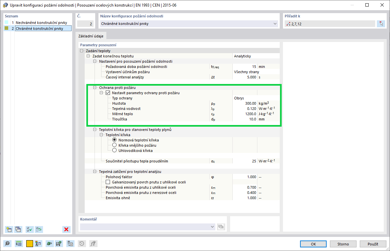Click the olive swatch of list item 2
The width and height of the screenshot is (390, 251).
click(7, 28)
